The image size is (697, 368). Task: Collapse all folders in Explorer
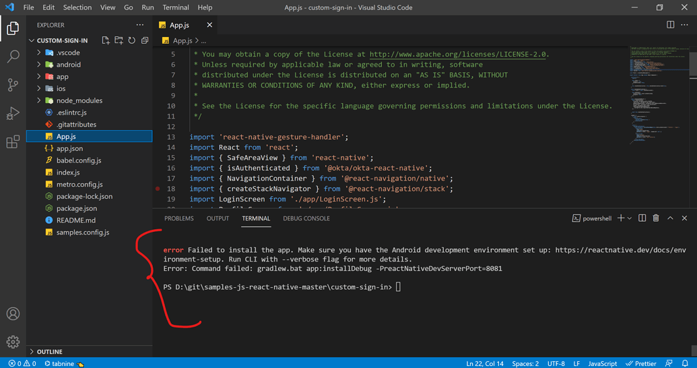click(x=145, y=40)
